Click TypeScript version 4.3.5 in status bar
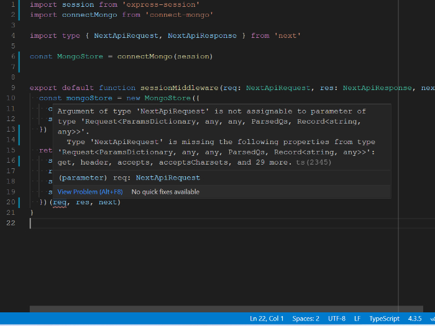This screenshot has width=435, height=326. [414, 319]
